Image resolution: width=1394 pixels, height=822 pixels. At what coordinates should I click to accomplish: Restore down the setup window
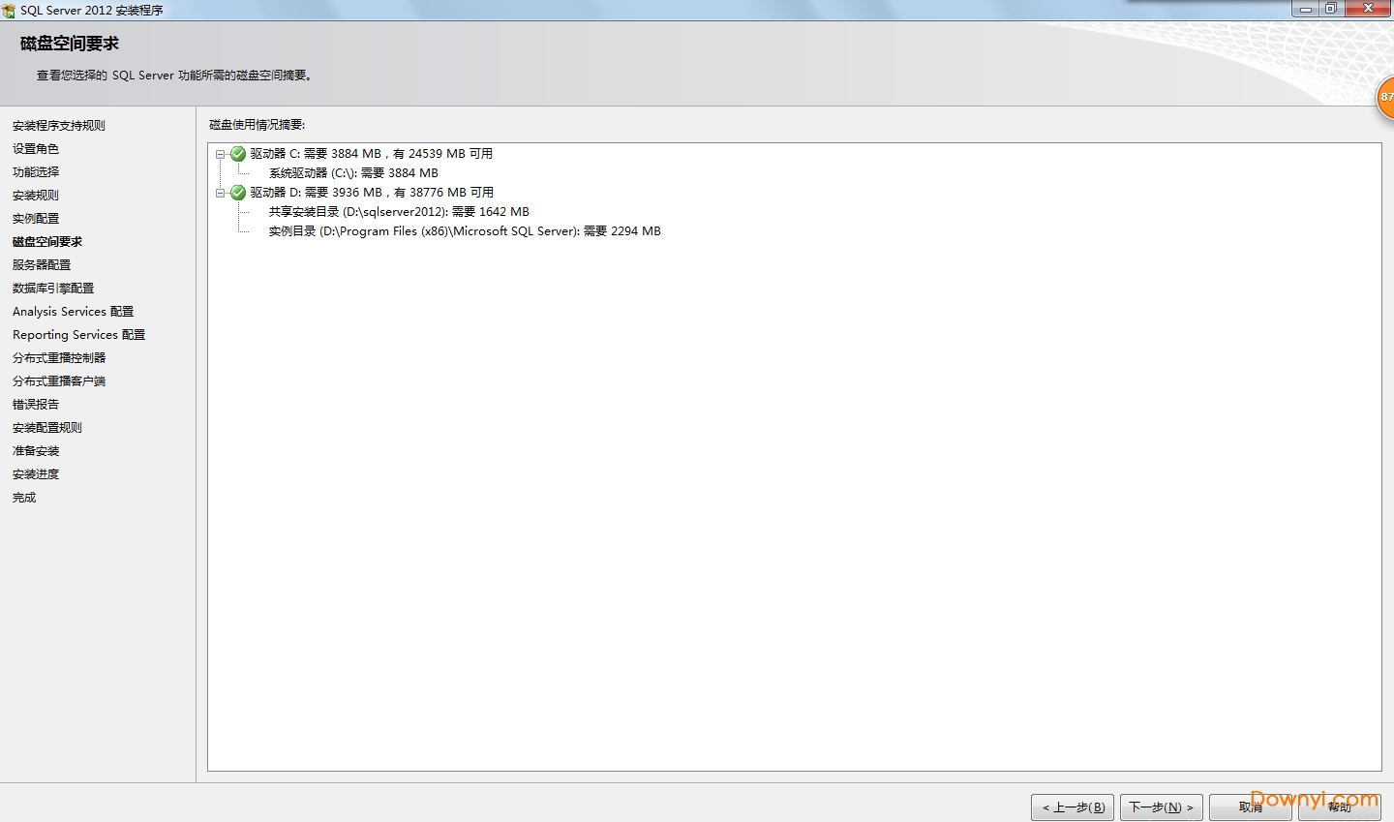pos(1330,8)
